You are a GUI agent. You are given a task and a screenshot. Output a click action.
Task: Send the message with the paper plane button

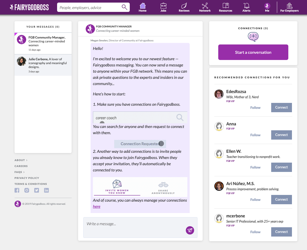190,230
